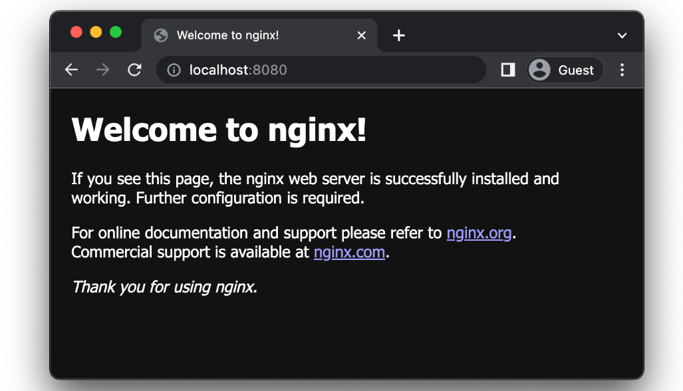This screenshot has height=391, width=683.
Task: Close the Welcome to nginx! tab
Action: pos(361,35)
